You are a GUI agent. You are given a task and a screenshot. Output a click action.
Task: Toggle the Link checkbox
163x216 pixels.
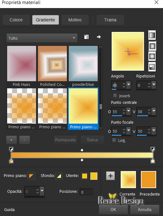114,140
